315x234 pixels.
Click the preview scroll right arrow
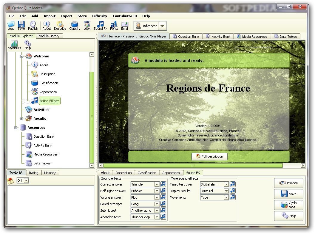pyautogui.click(x=303, y=166)
